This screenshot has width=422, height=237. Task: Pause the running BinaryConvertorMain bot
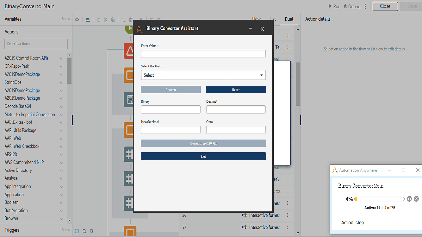pos(409,199)
